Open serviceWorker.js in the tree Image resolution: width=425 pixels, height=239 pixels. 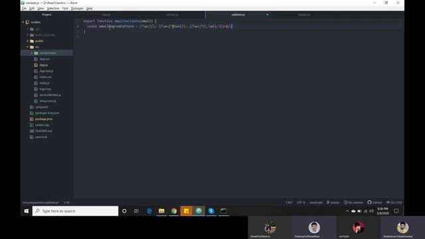coord(50,95)
